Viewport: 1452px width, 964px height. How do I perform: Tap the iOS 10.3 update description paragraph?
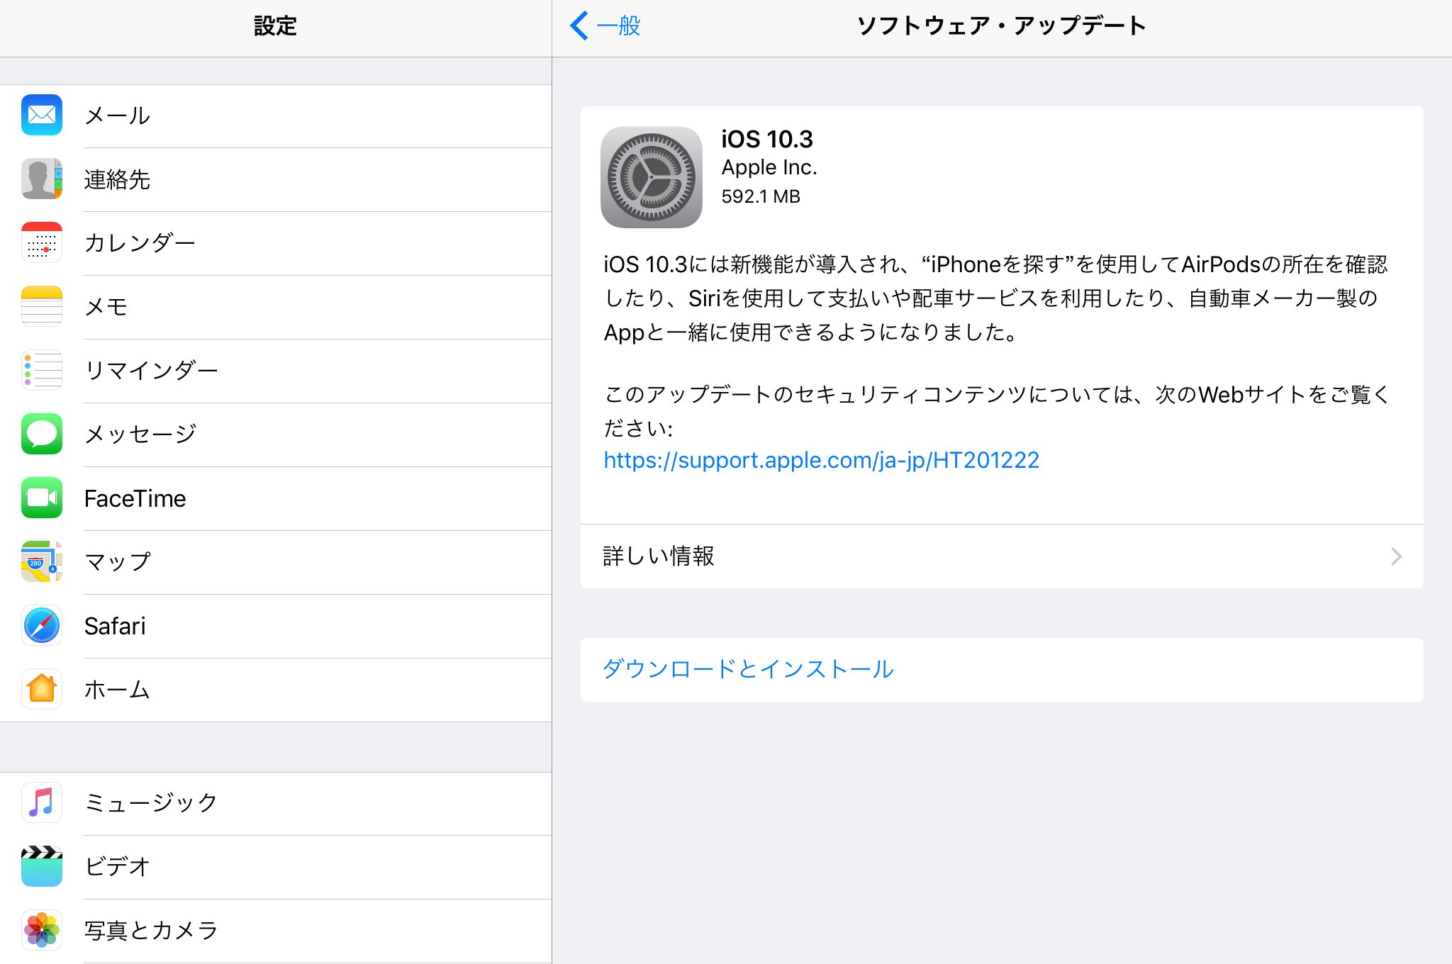click(995, 298)
